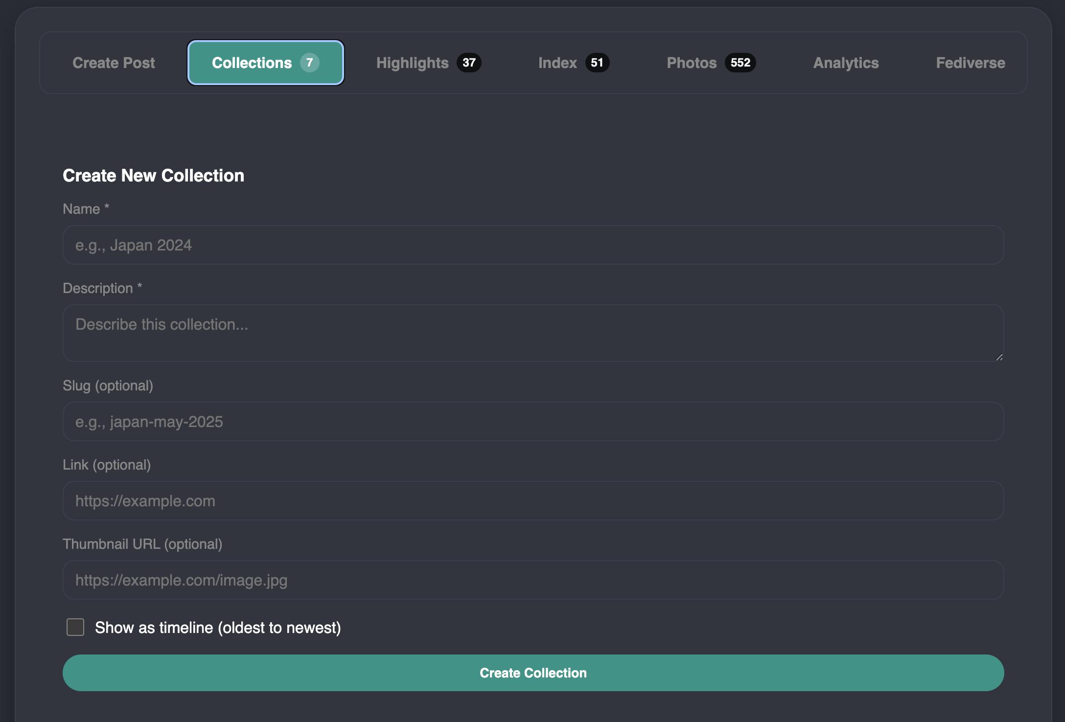Click the Photos count badge 552
Viewport: 1065px width, 722px height.
coord(740,63)
